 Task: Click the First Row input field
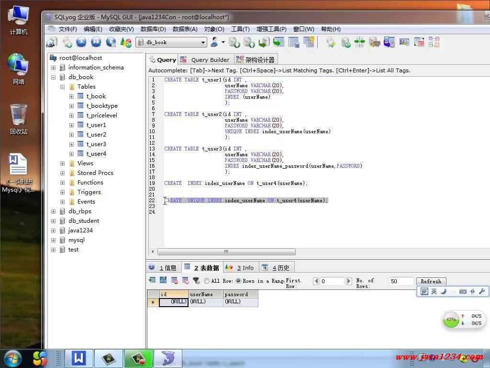[x=332, y=281]
